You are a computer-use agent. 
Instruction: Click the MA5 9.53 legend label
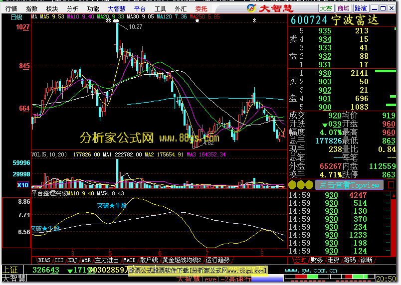52,16
